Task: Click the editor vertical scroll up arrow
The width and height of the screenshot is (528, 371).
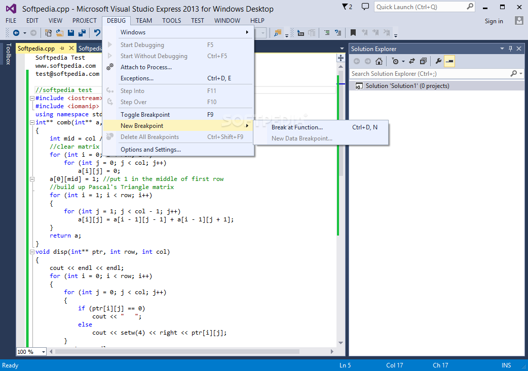Action: click(341, 67)
